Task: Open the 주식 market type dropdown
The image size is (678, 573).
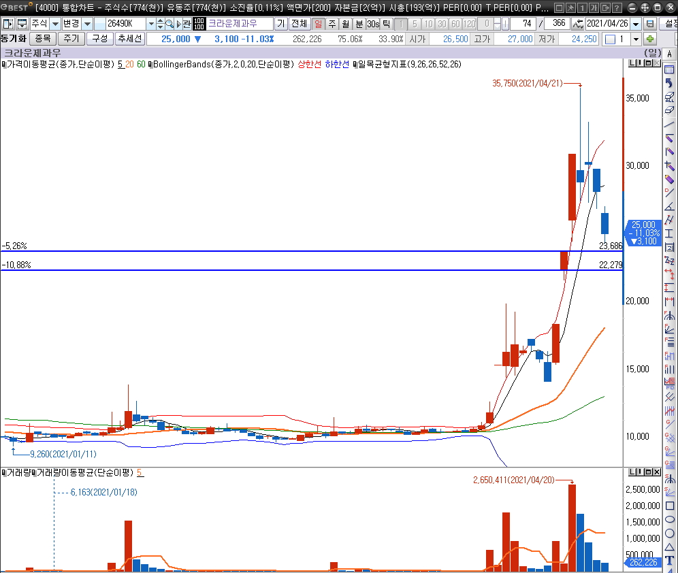Action: [55, 24]
